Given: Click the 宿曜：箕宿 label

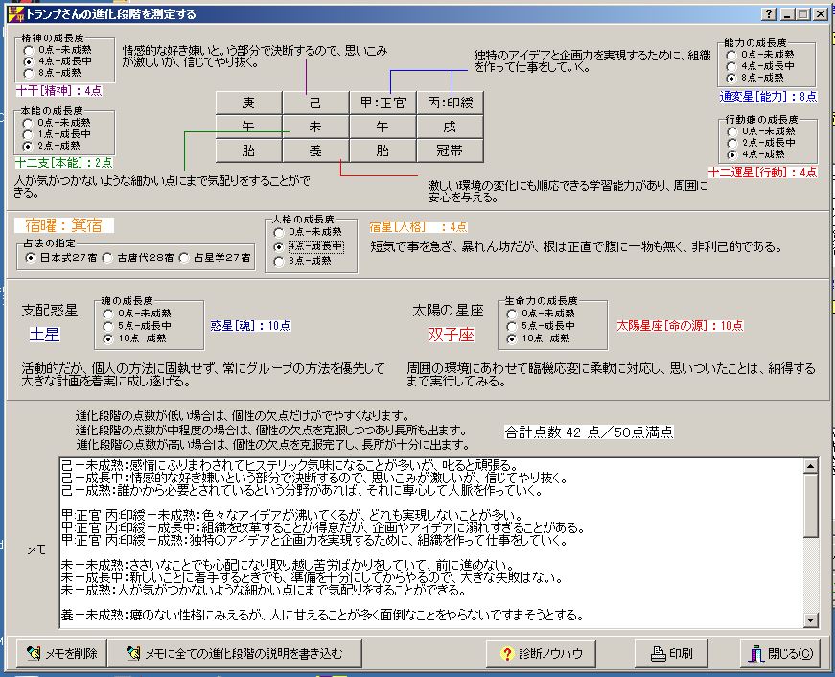Looking at the screenshot, I should [x=64, y=225].
